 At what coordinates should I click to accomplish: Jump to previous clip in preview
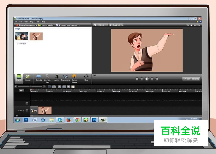pos(137,79)
